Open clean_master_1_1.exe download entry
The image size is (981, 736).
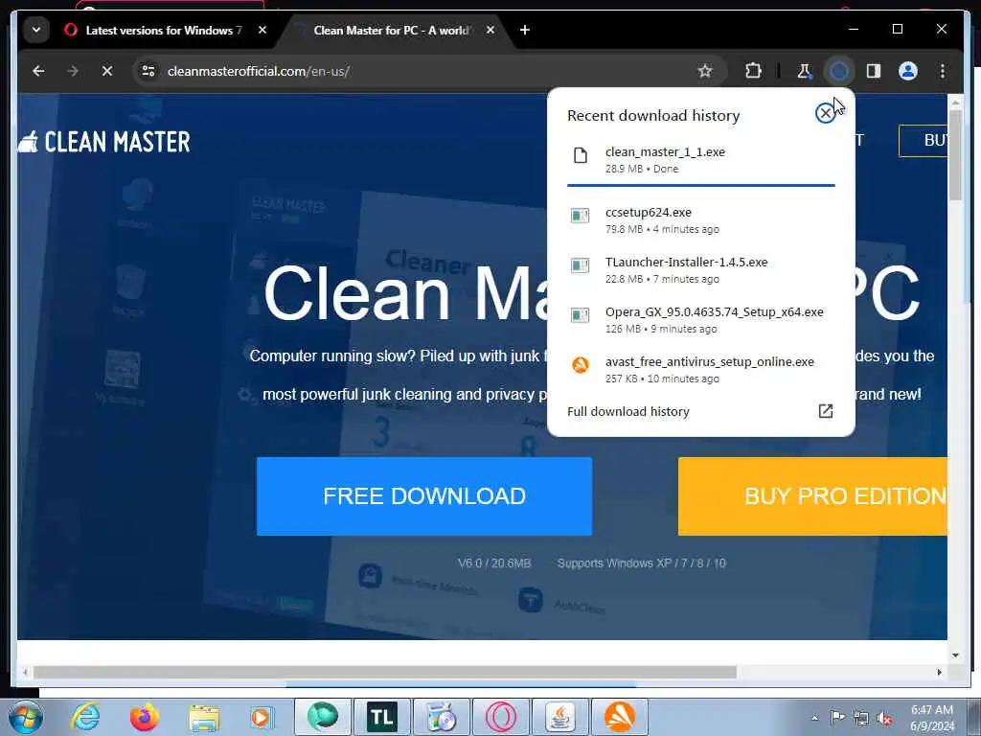point(700,160)
